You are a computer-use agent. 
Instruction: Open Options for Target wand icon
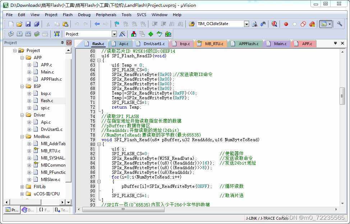pos(122,34)
